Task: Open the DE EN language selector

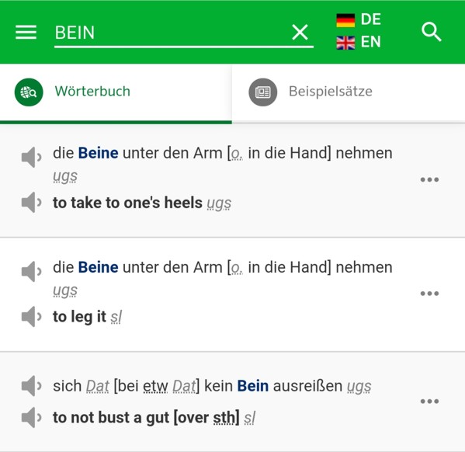Action: (x=359, y=30)
